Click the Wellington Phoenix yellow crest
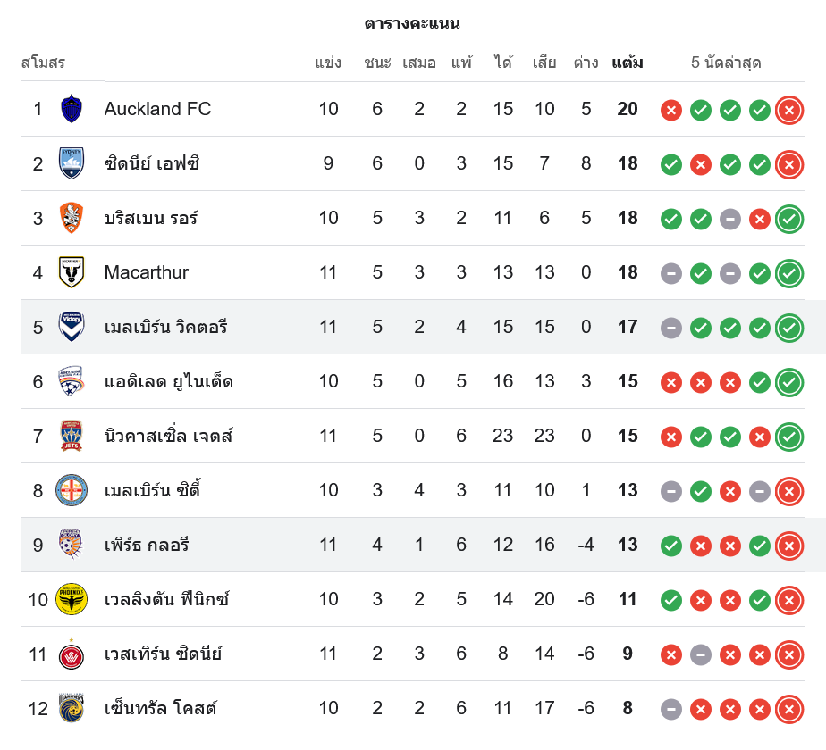 click(72, 599)
